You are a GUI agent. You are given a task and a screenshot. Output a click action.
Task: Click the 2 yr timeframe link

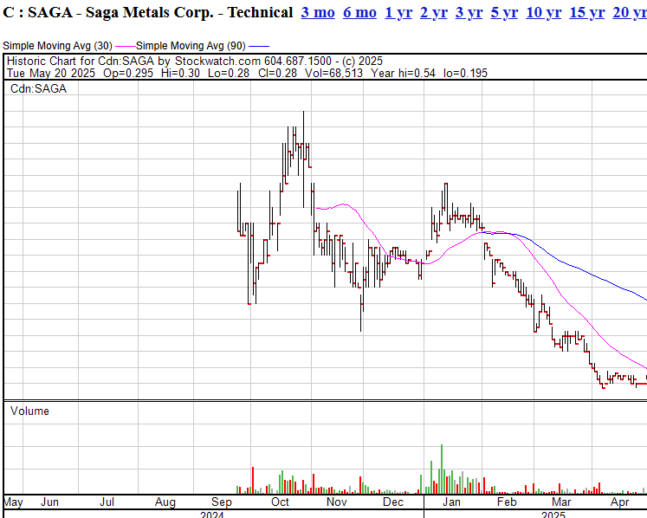(434, 12)
